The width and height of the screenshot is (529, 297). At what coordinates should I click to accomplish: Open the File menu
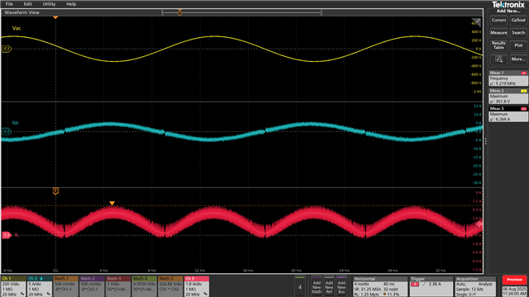pos(9,4)
